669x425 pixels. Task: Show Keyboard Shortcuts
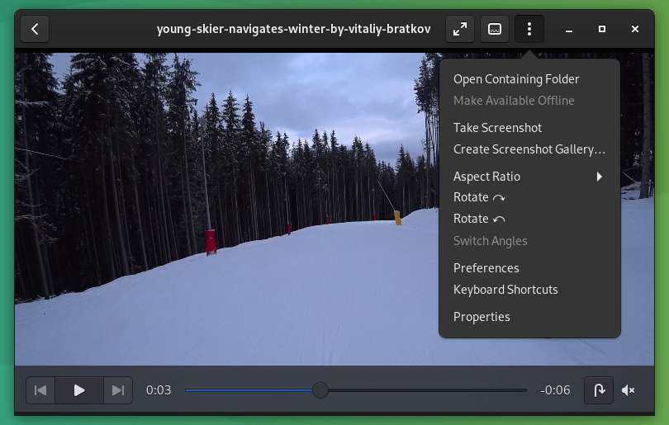[505, 290]
